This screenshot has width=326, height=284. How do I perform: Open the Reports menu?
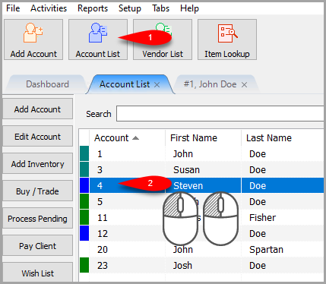(x=93, y=8)
